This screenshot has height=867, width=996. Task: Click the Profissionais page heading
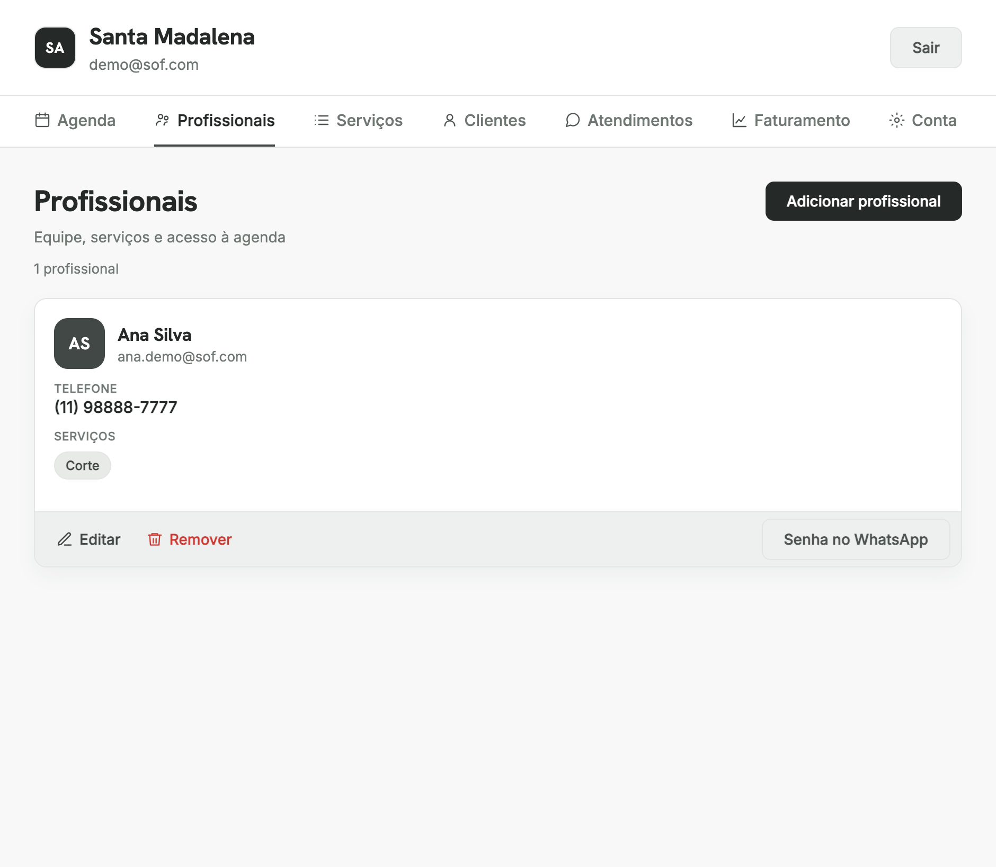(x=115, y=202)
